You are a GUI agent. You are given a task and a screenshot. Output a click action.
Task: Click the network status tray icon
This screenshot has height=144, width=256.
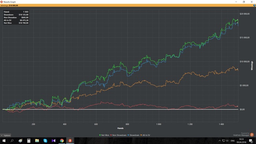tap(224, 141)
